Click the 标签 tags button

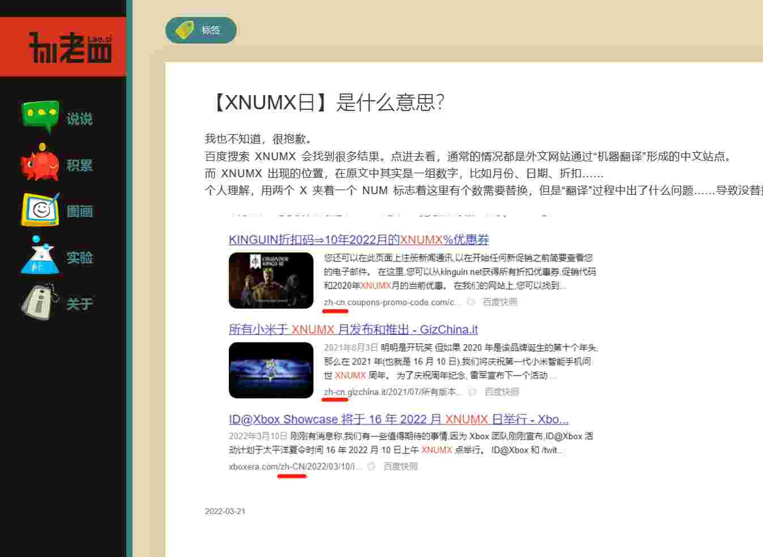point(201,30)
